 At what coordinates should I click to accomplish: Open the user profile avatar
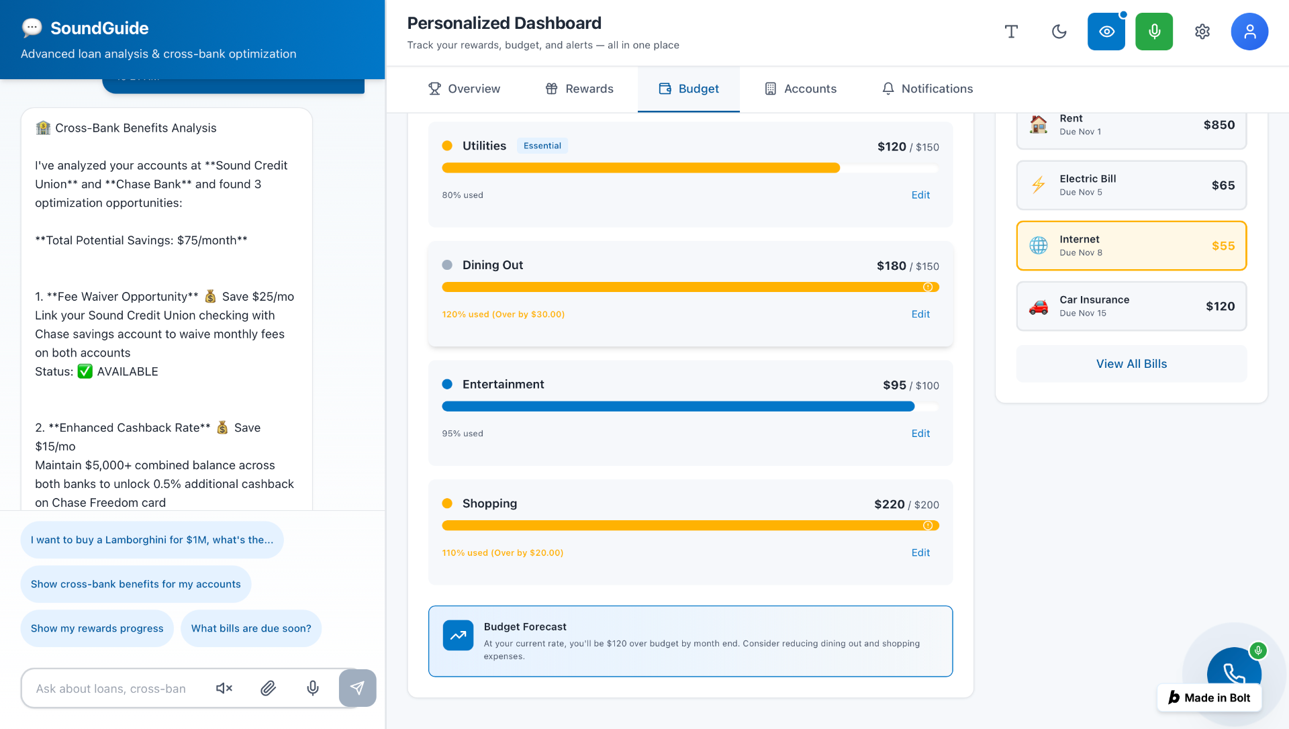(x=1249, y=32)
